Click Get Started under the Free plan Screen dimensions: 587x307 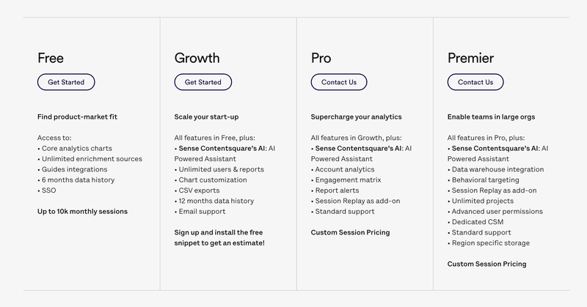click(66, 82)
